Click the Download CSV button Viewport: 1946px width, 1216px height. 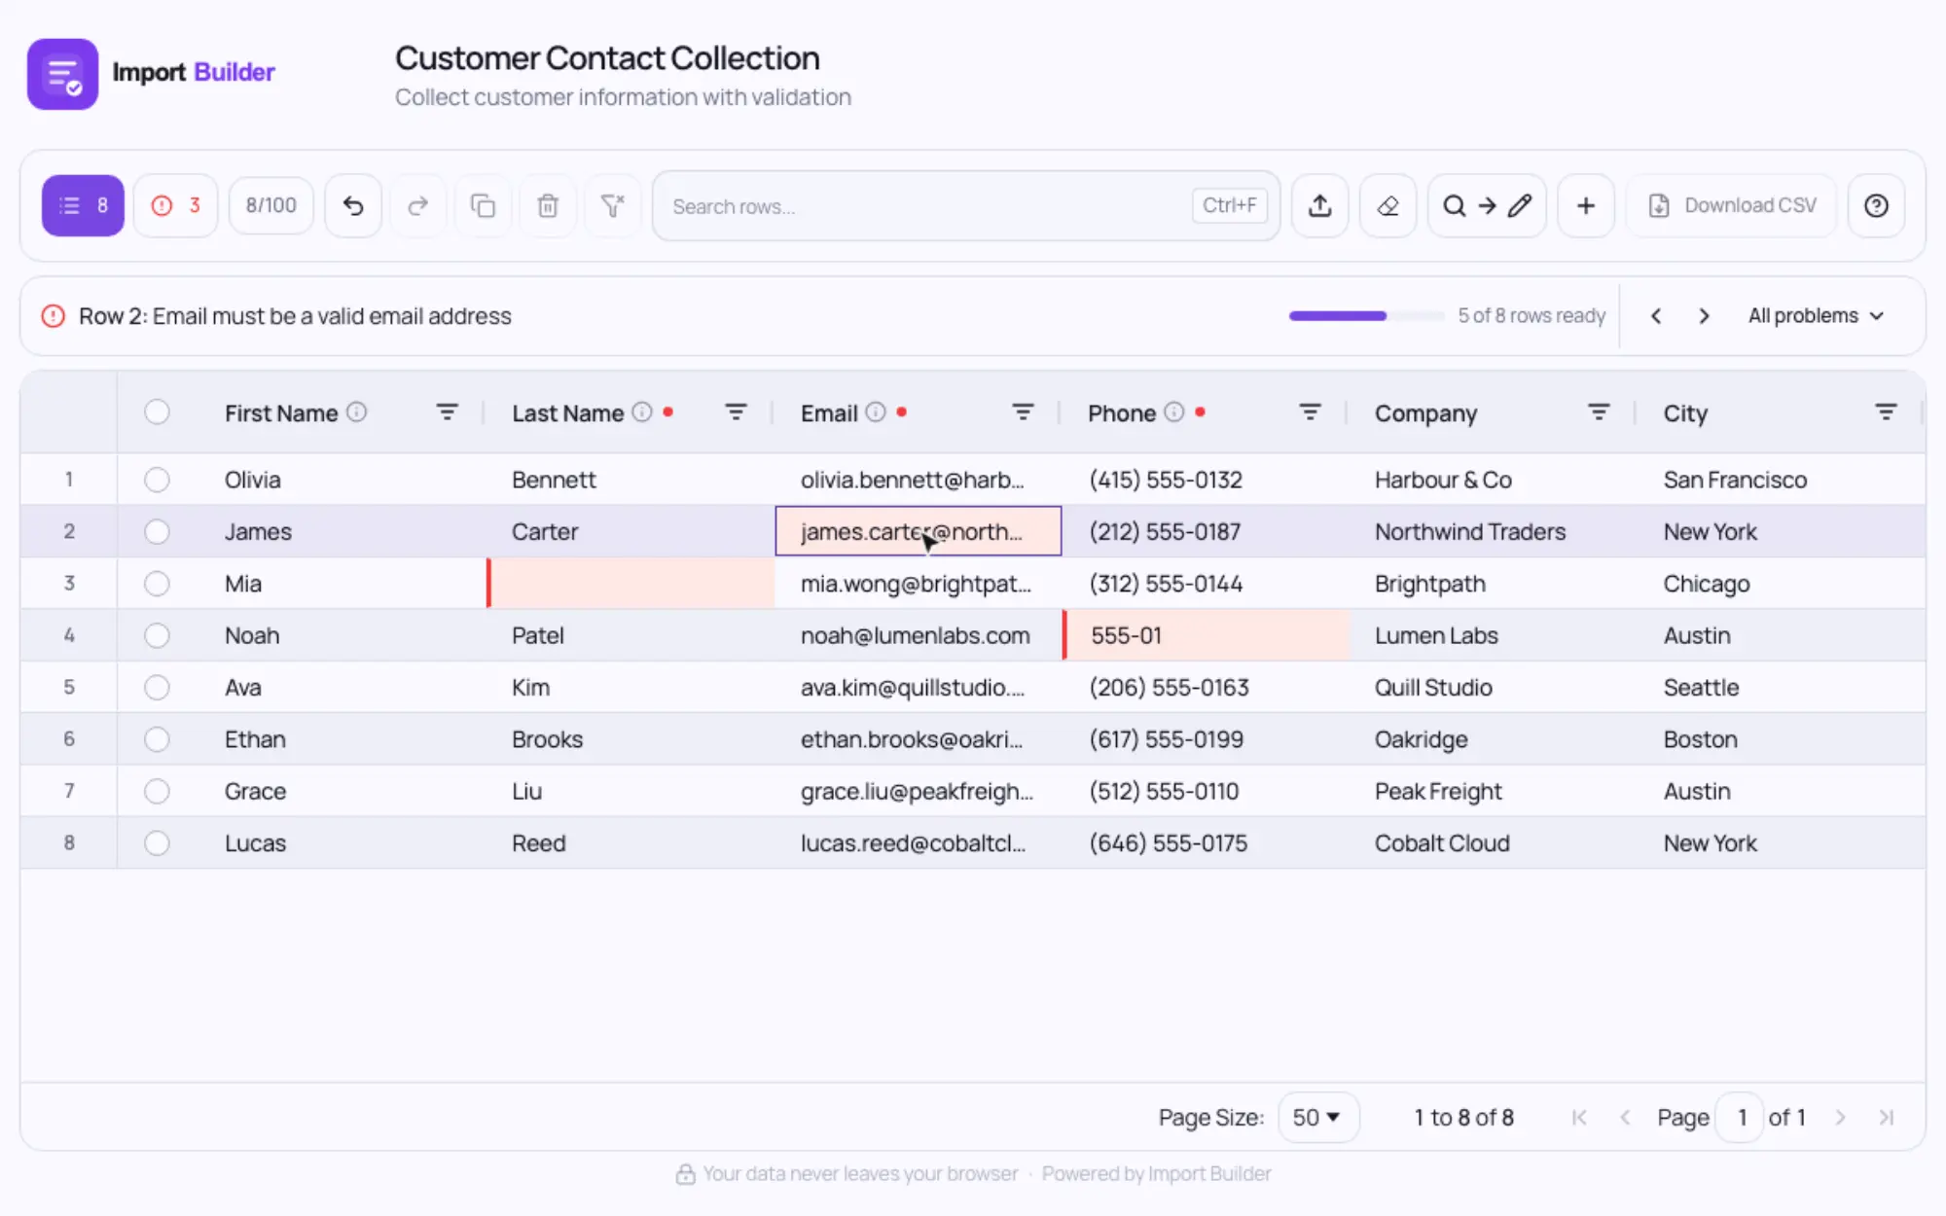pos(1731,205)
